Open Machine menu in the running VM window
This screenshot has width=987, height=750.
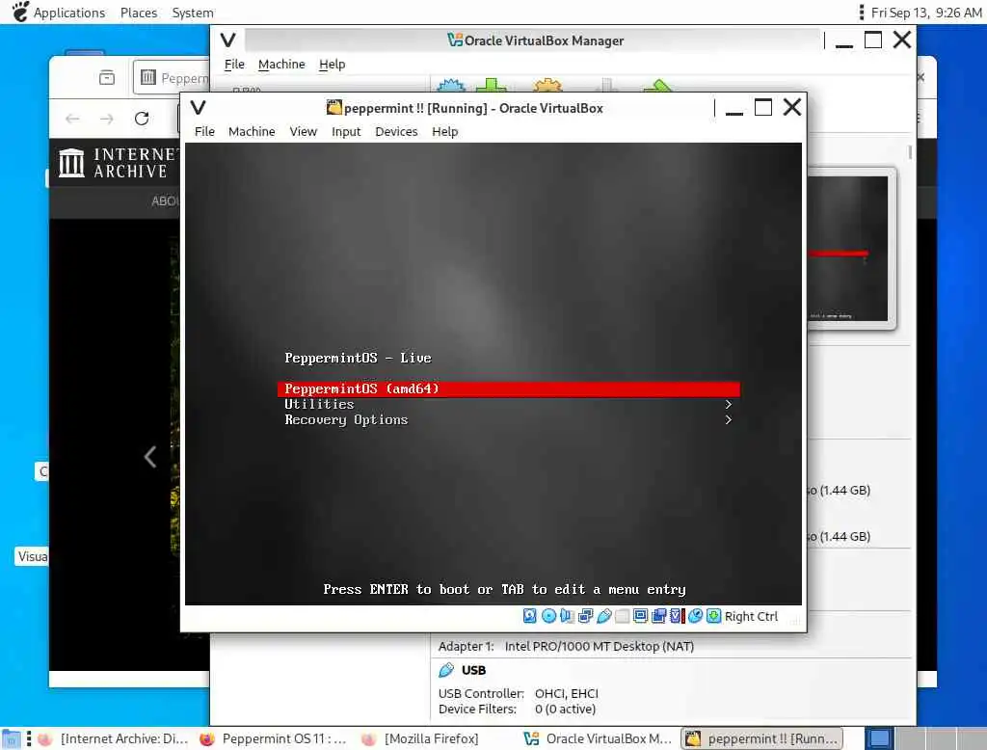click(x=252, y=132)
